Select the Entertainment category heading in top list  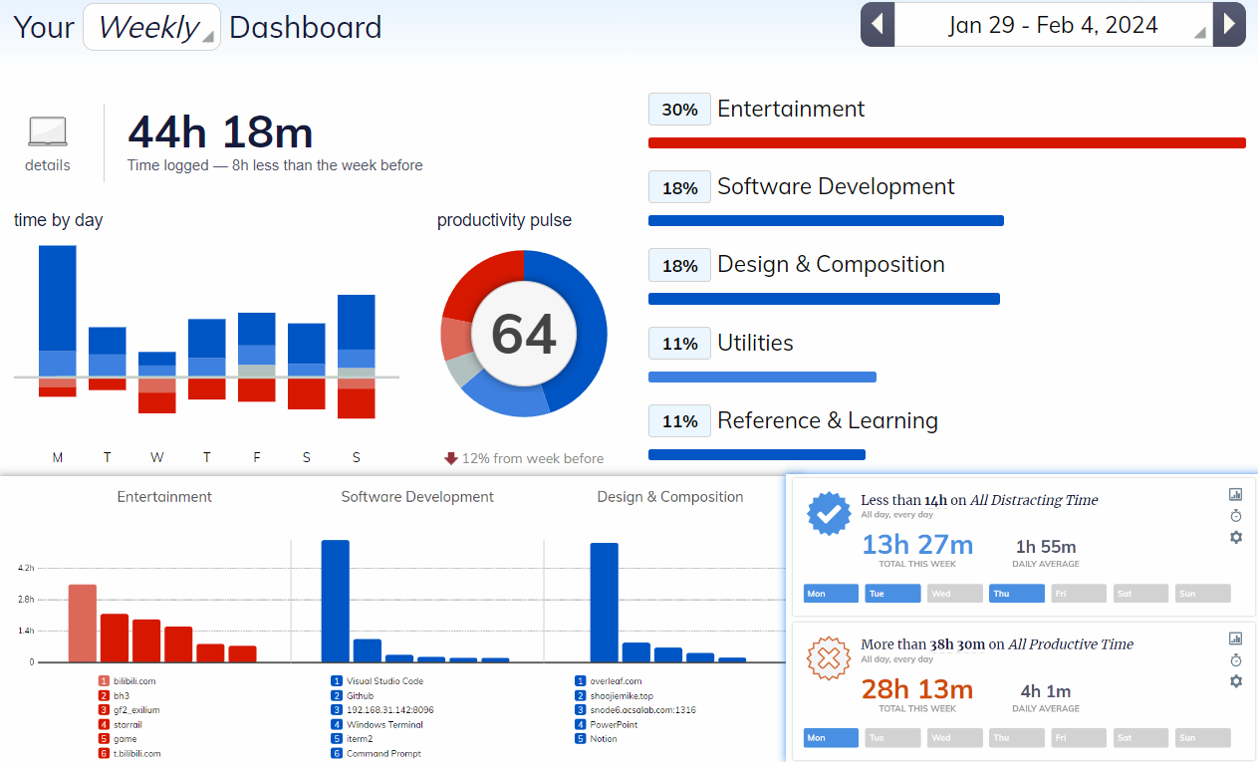[x=791, y=109]
